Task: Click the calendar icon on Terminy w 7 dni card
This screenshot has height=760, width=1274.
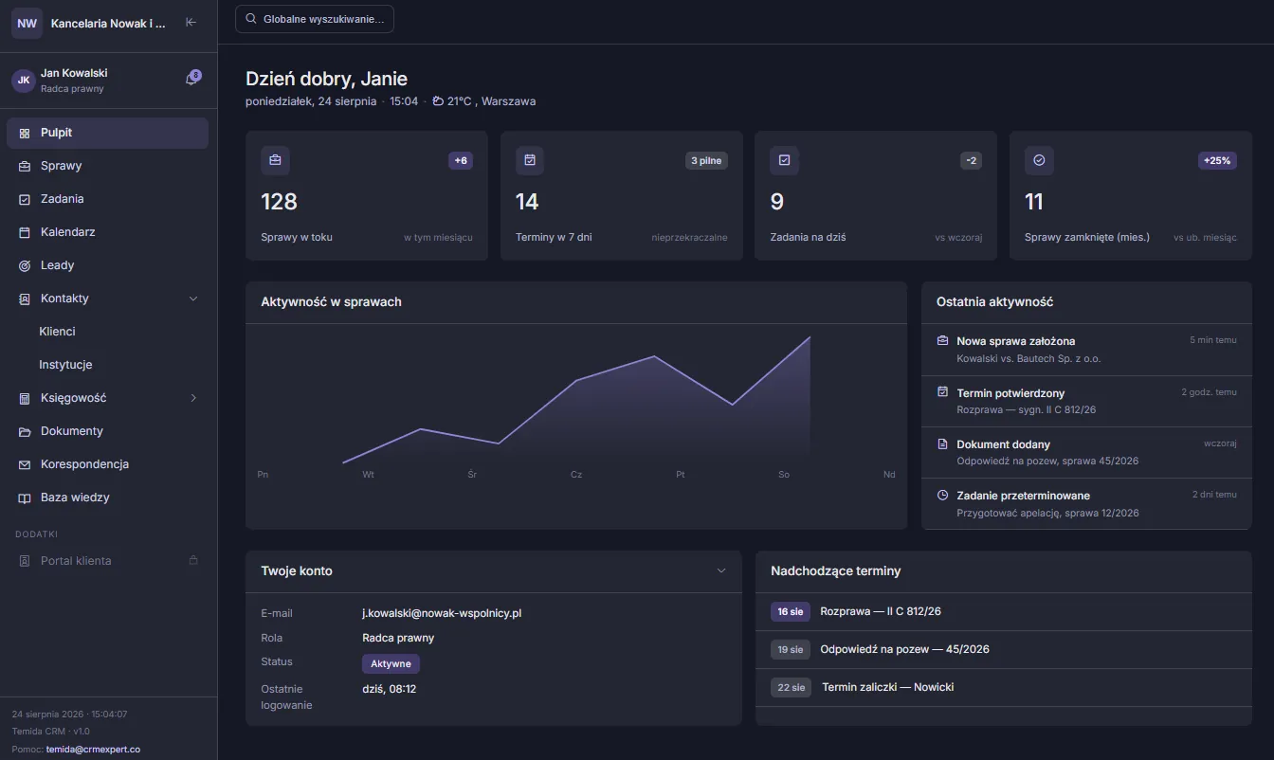Action: pyautogui.click(x=530, y=160)
